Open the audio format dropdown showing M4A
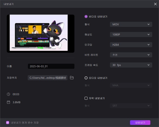The image size is (159, 127). click(x=131, y=86)
